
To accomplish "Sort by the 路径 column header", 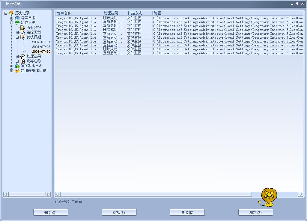I will (228, 13).
